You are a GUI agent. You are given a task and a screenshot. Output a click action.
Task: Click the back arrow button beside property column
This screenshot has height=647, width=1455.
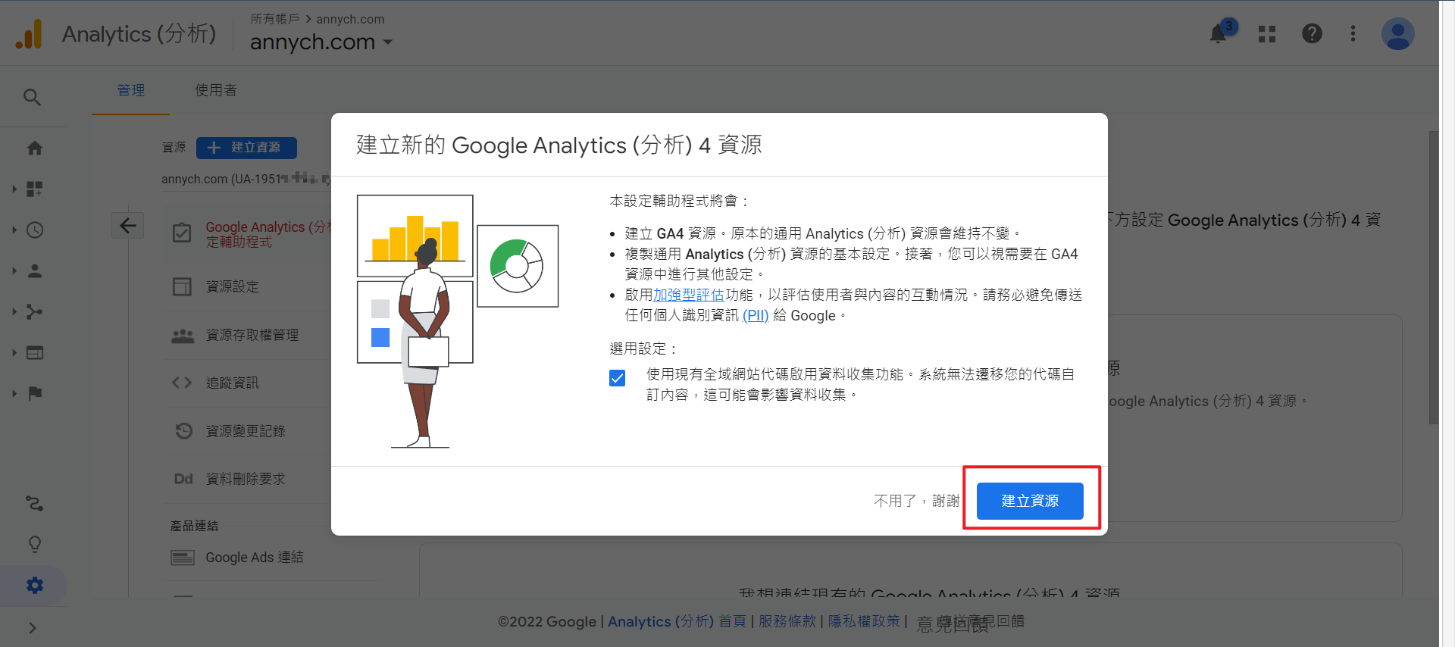coord(128,225)
